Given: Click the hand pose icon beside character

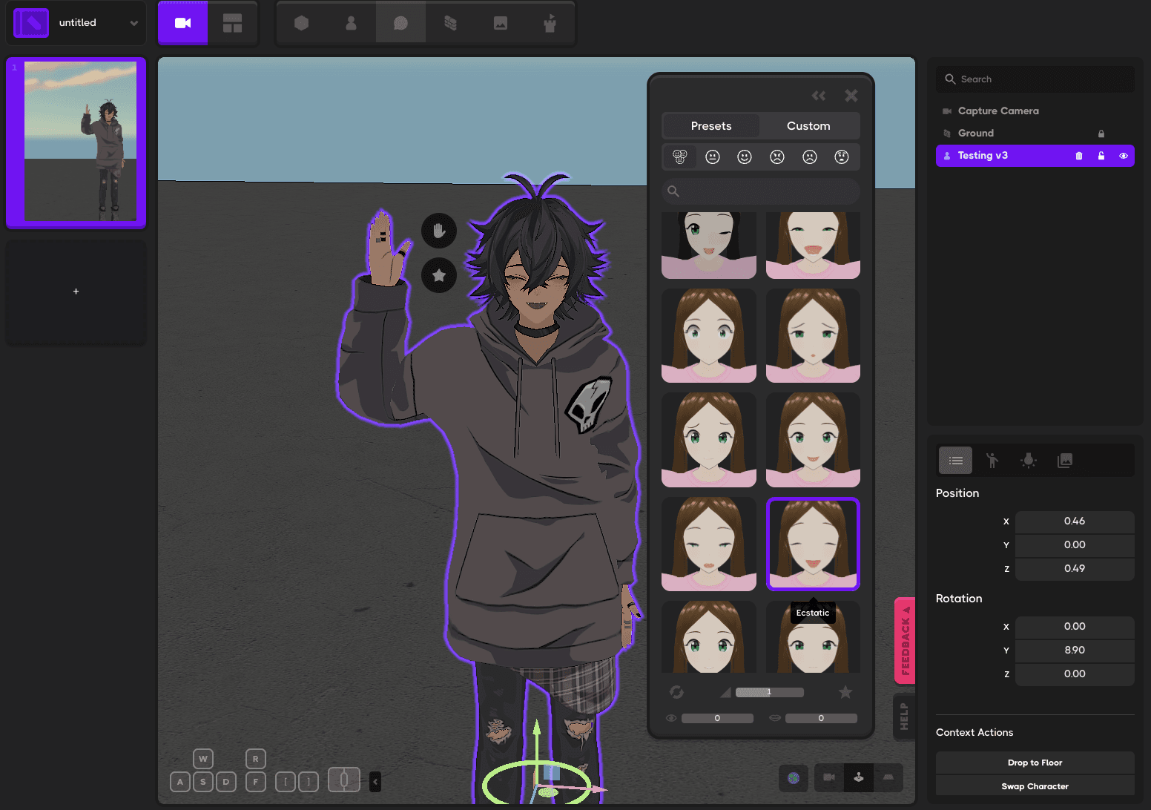Looking at the screenshot, I should tap(438, 231).
